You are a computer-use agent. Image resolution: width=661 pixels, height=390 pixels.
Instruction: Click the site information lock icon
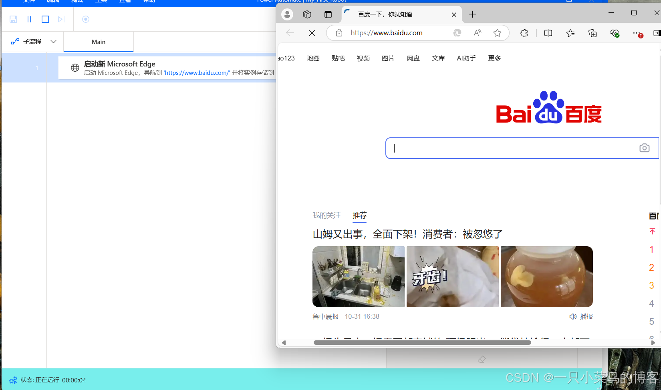pos(339,33)
